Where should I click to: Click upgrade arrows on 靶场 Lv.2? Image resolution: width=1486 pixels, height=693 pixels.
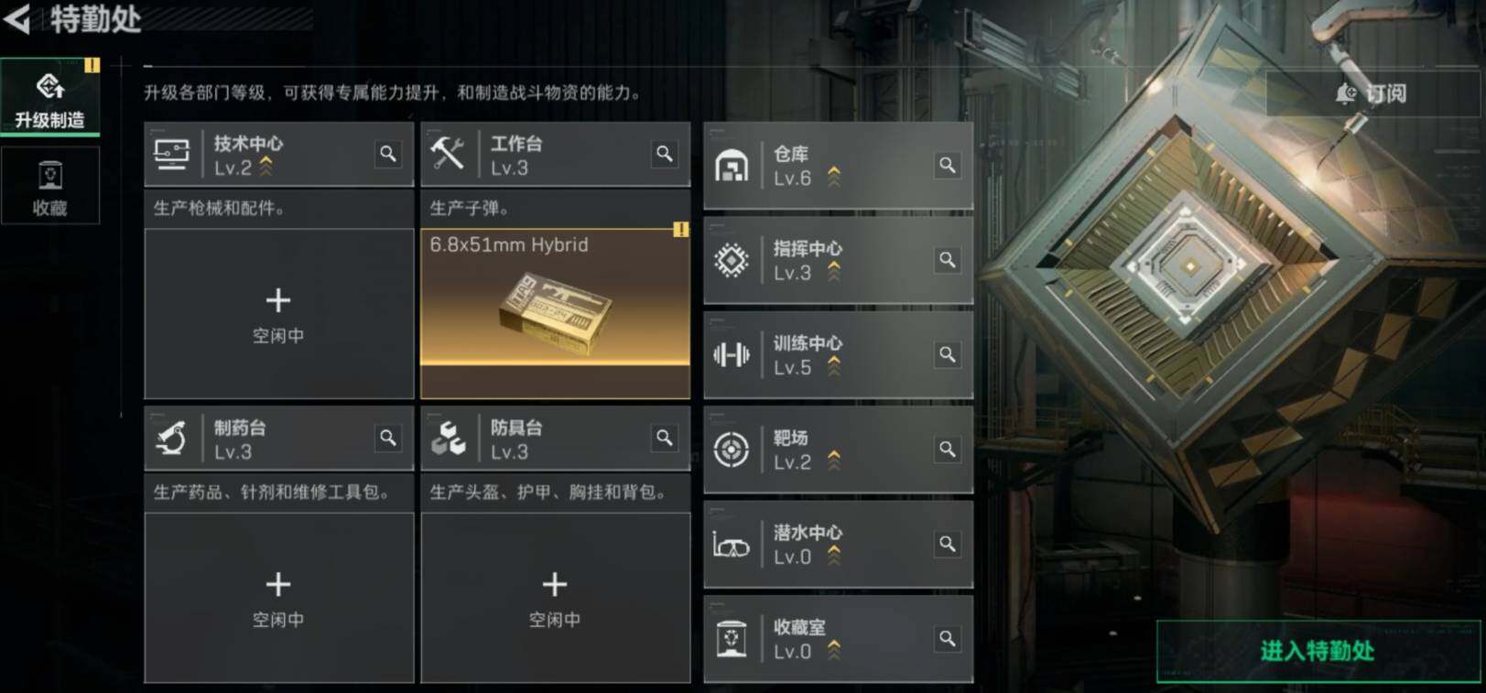834,461
